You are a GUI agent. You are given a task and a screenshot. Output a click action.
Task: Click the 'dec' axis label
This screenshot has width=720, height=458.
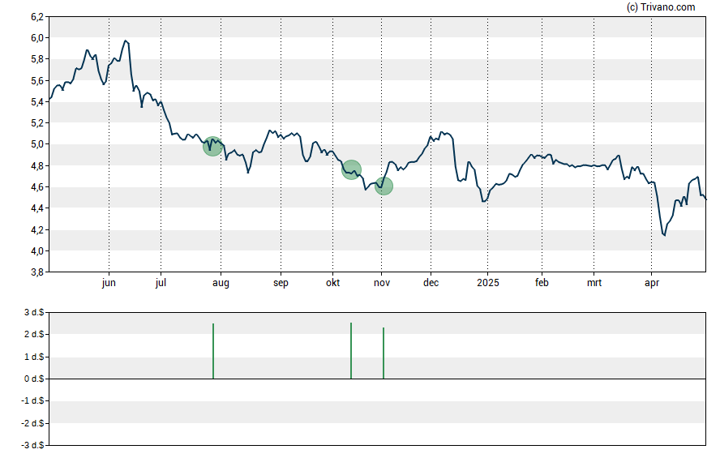[431, 283]
